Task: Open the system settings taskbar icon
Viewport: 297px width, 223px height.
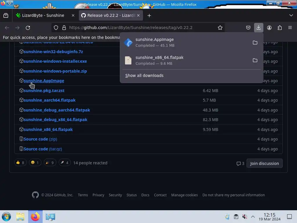Action: (50, 217)
